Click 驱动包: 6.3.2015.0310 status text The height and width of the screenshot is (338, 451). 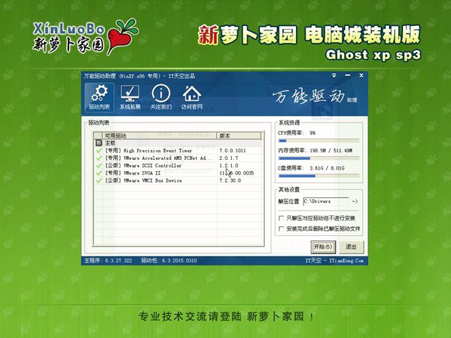[169, 261]
